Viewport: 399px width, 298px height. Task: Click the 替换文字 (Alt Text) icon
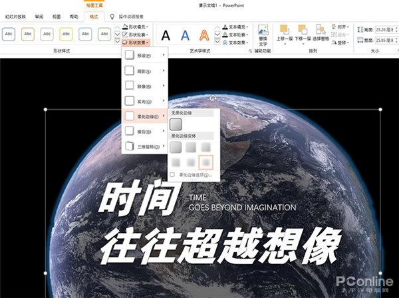coord(263,33)
